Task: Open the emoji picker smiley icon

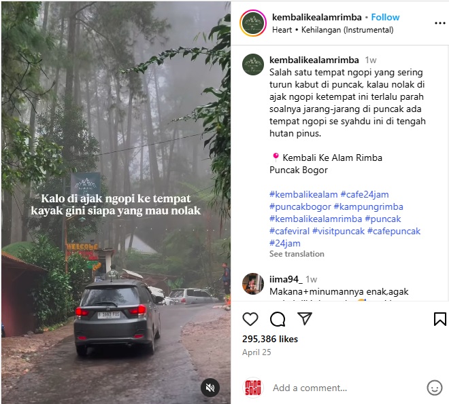Action: tap(435, 388)
